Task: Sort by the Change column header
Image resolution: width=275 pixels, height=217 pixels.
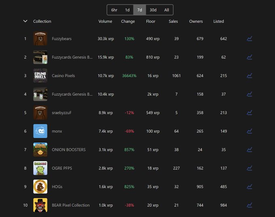Action: tap(128, 21)
